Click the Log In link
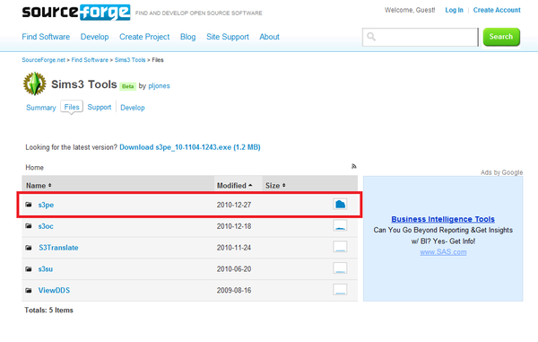Viewport: 538px width, 342px height. tap(454, 10)
